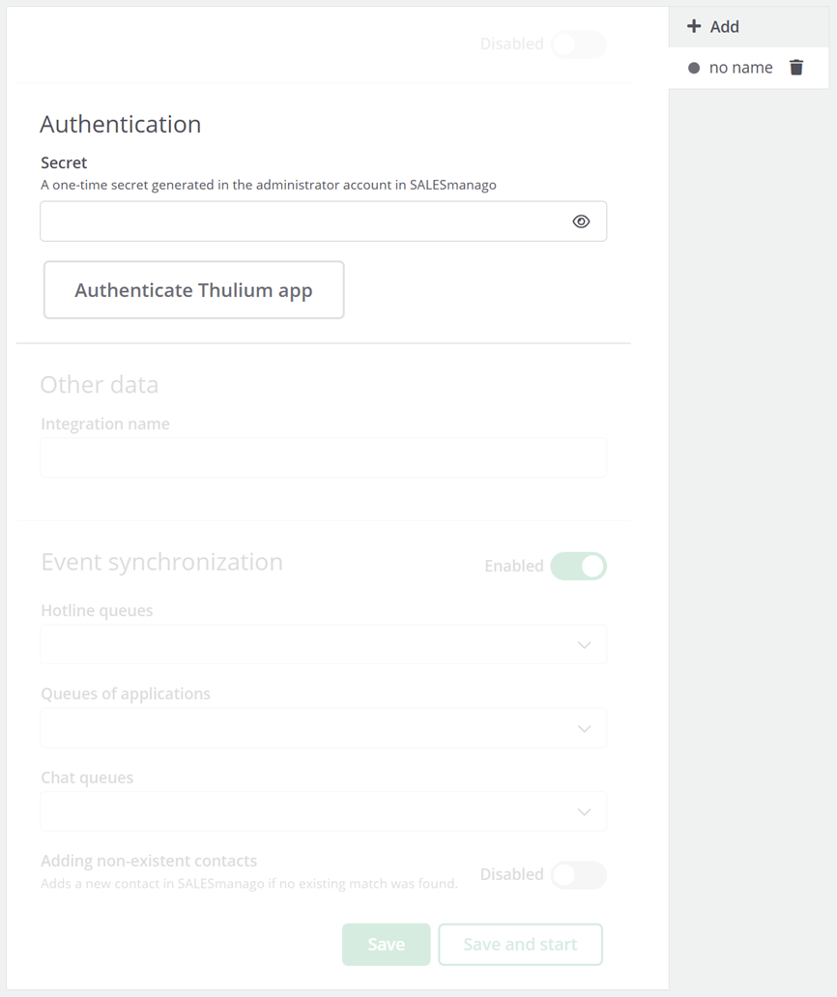
Task: Click the Save button
Action: point(386,945)
